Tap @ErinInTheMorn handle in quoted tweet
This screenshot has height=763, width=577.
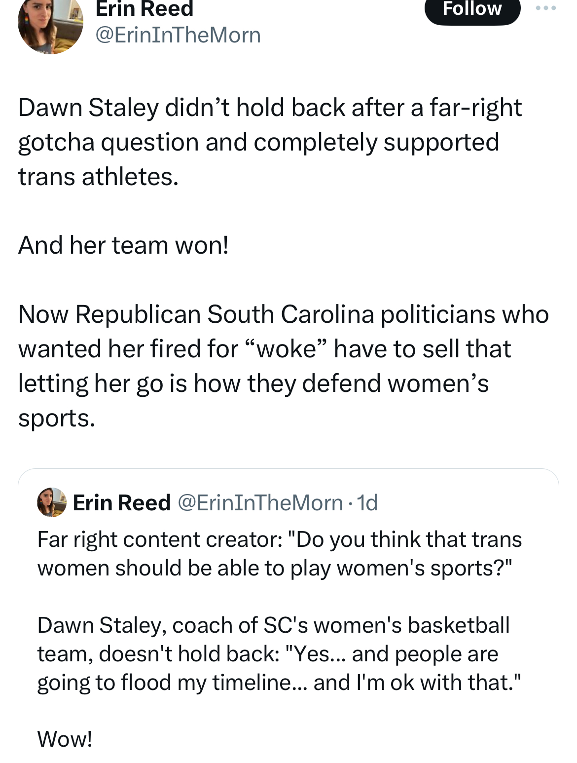[x=260, y=503]
